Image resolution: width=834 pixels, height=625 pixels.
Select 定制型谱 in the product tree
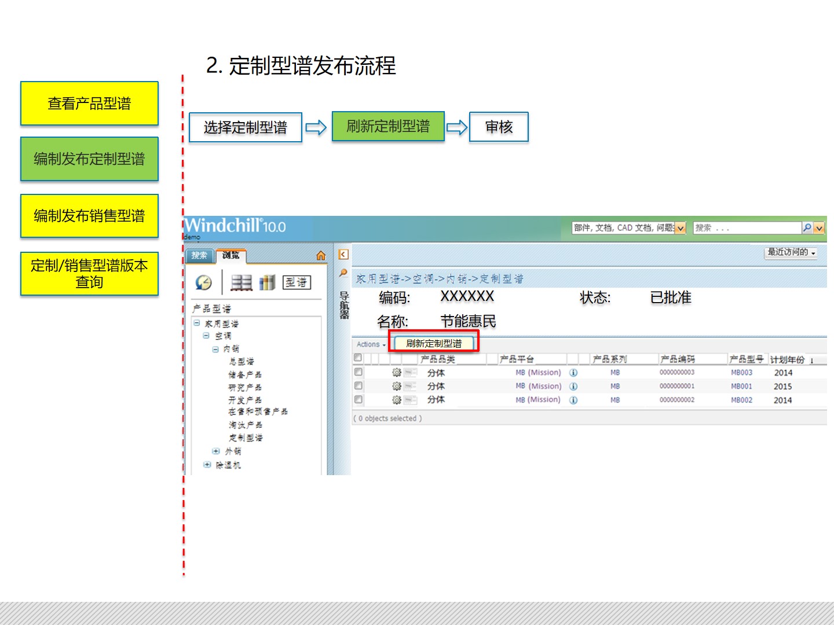pos(246,438)
